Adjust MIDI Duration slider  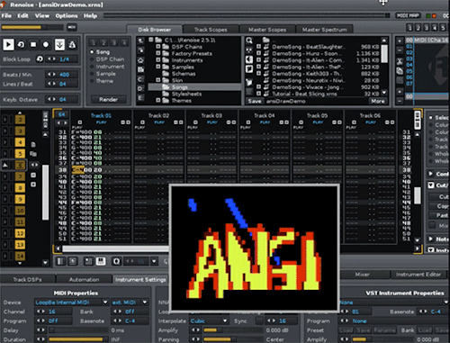click(78, 339)
